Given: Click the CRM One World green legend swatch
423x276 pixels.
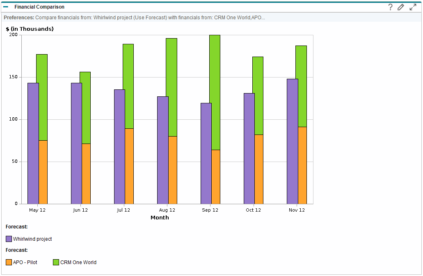Looking at the screenshot, I should point(56,262).
